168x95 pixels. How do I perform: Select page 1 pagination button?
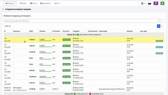pos(159,26)
